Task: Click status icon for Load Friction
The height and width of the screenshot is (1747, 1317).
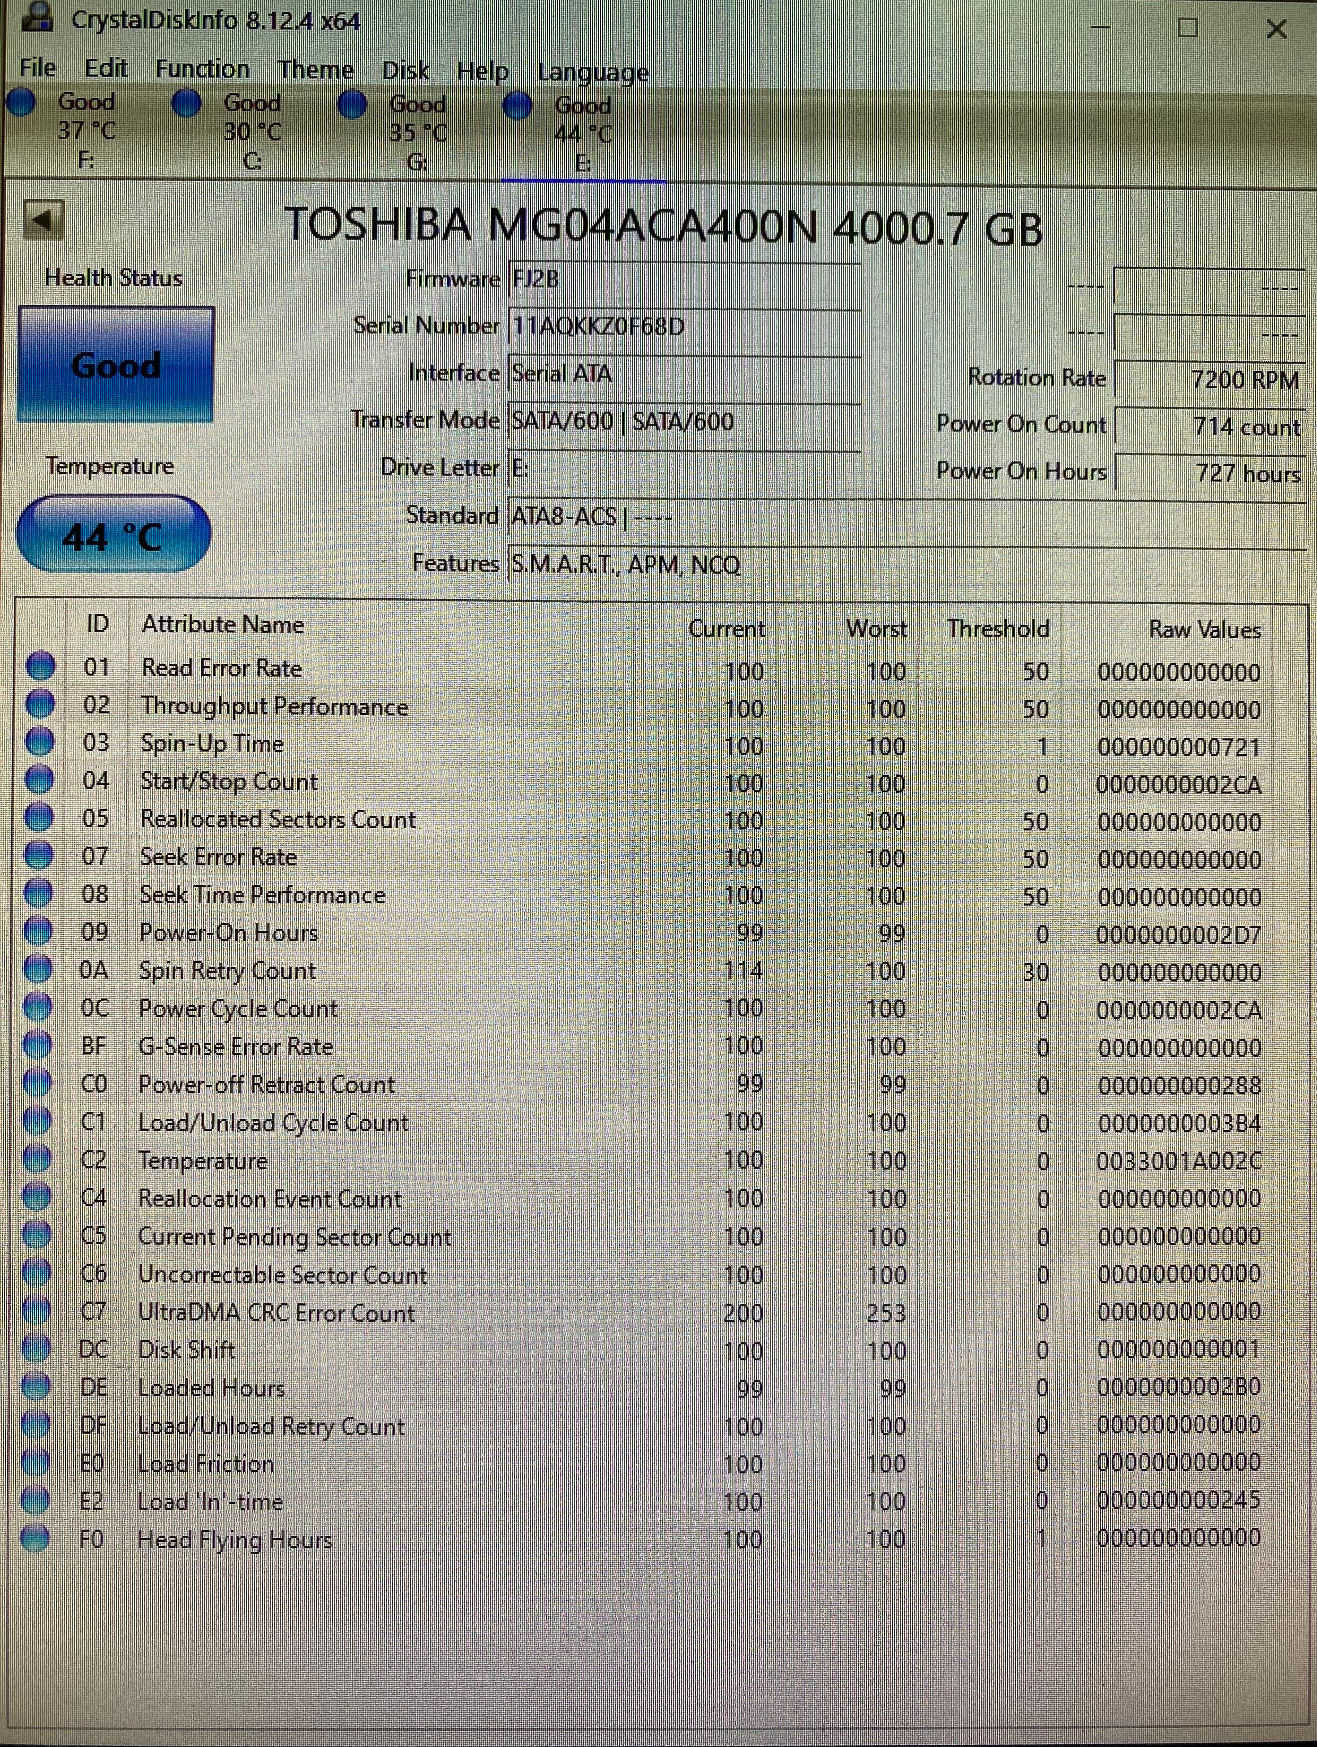Action: pos(35,1462)
